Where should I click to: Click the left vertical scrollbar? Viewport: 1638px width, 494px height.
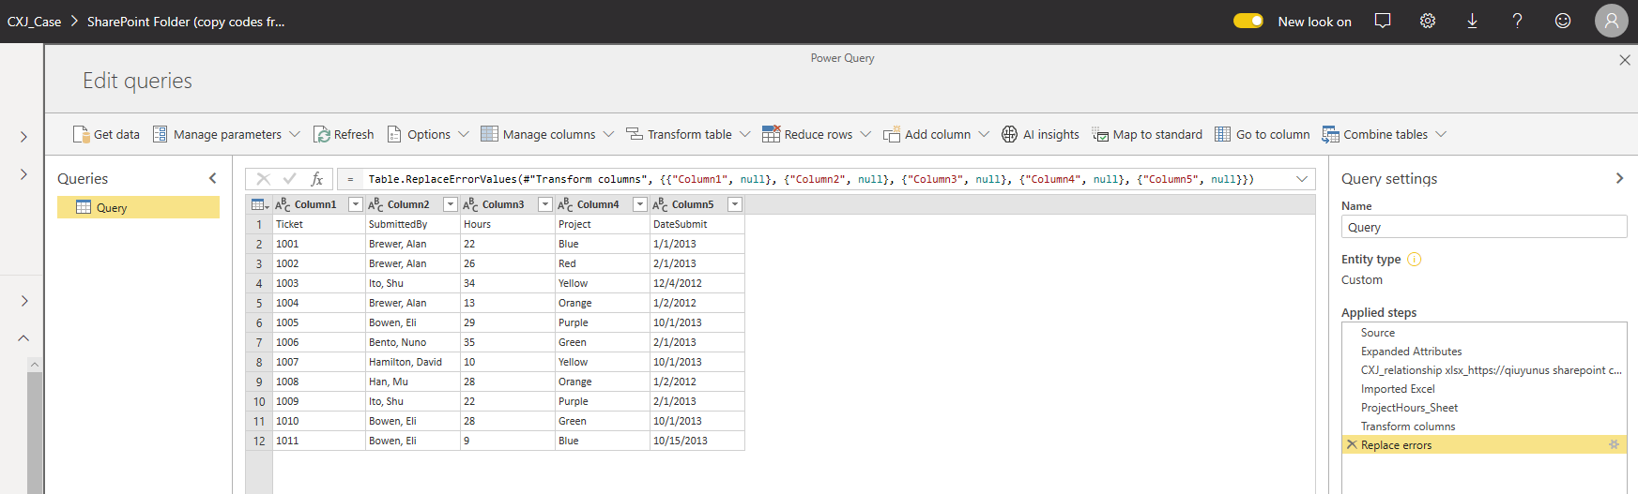tap(35, 427)
